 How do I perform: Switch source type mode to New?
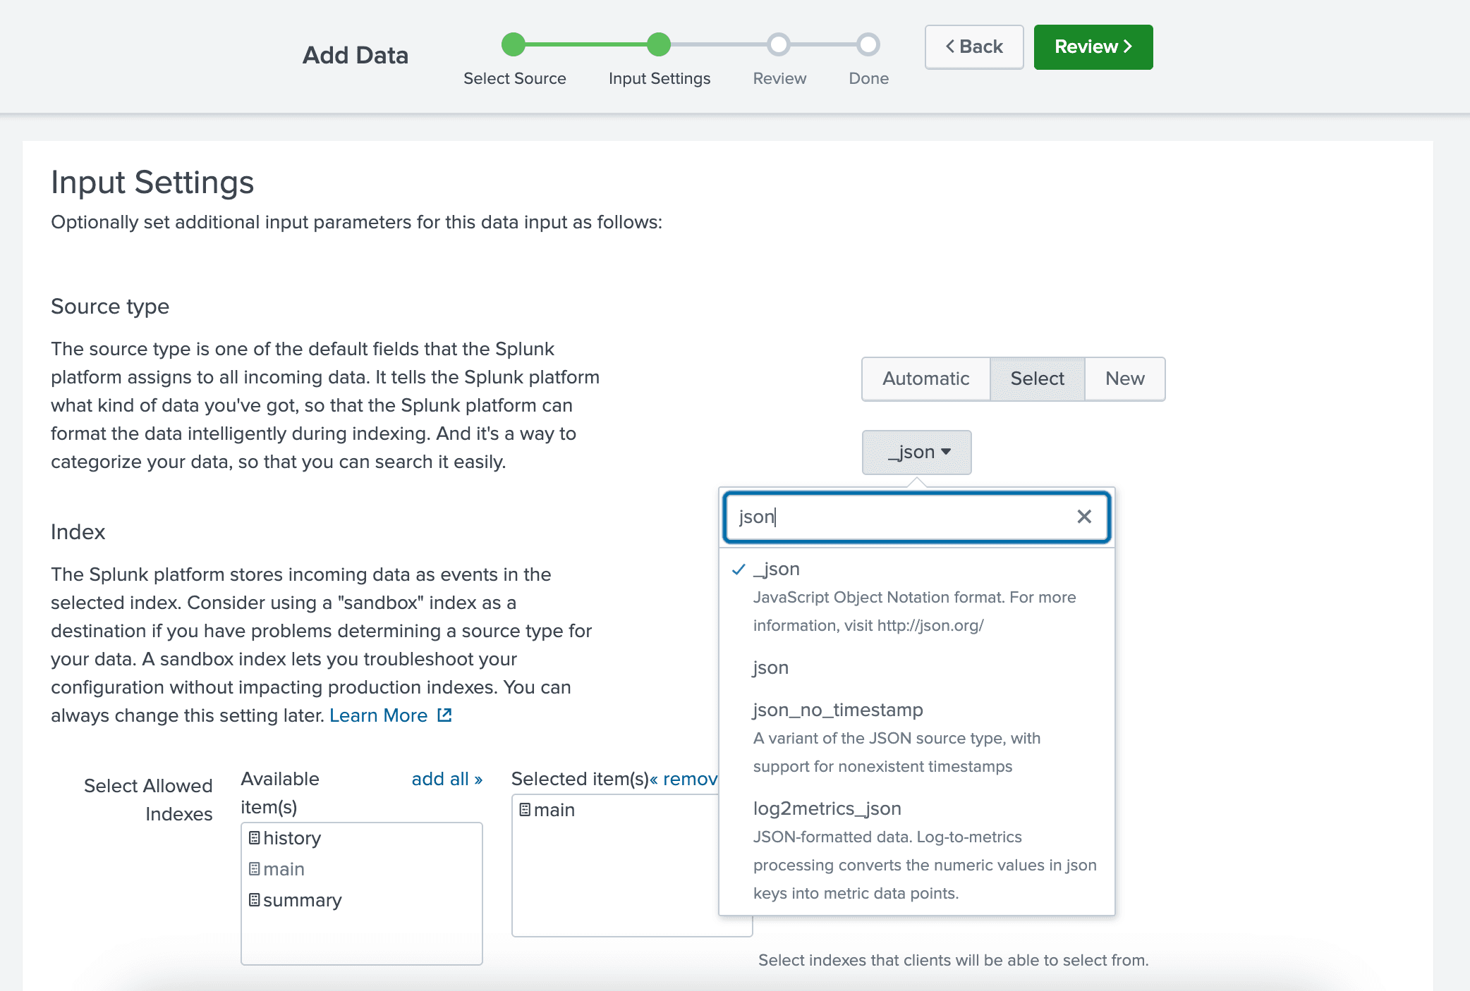(1124, 378)
